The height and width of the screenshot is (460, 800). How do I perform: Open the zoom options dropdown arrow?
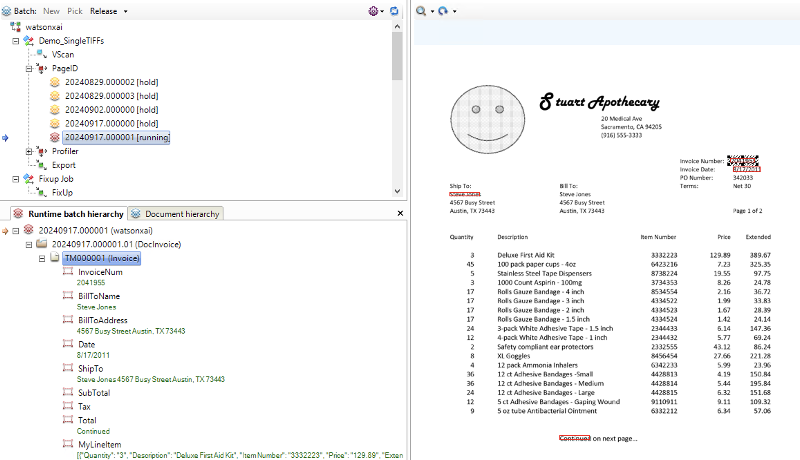[x=432, y=11]
